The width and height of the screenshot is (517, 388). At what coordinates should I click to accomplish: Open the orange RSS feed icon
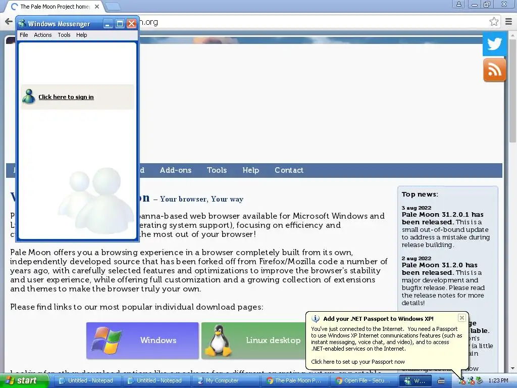pos(495,70)
